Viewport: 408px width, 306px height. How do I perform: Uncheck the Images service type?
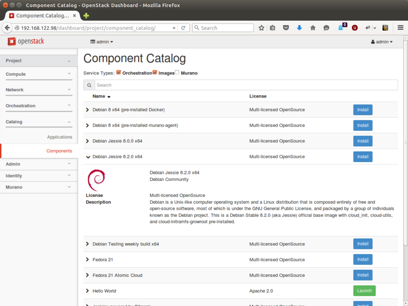pyautogui.click(x=155, y=72)
